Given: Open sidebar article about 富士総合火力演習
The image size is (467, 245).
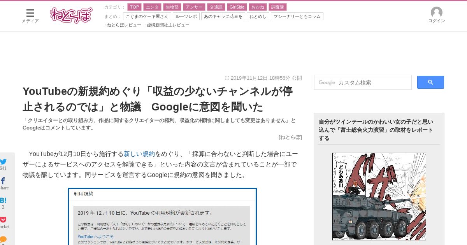Looking at the screenshot, I should tap(376, 130).
